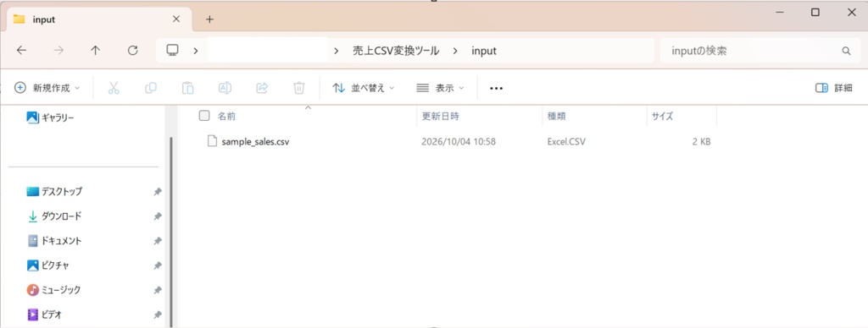Open the 新規作成 dropdown
The image size is (868, 328).
[x=47, y=88]
